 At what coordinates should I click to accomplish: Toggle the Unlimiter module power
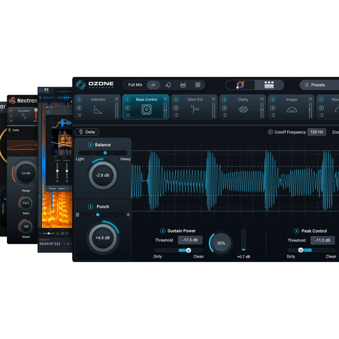pyautogui.click(x=79, y=100)
